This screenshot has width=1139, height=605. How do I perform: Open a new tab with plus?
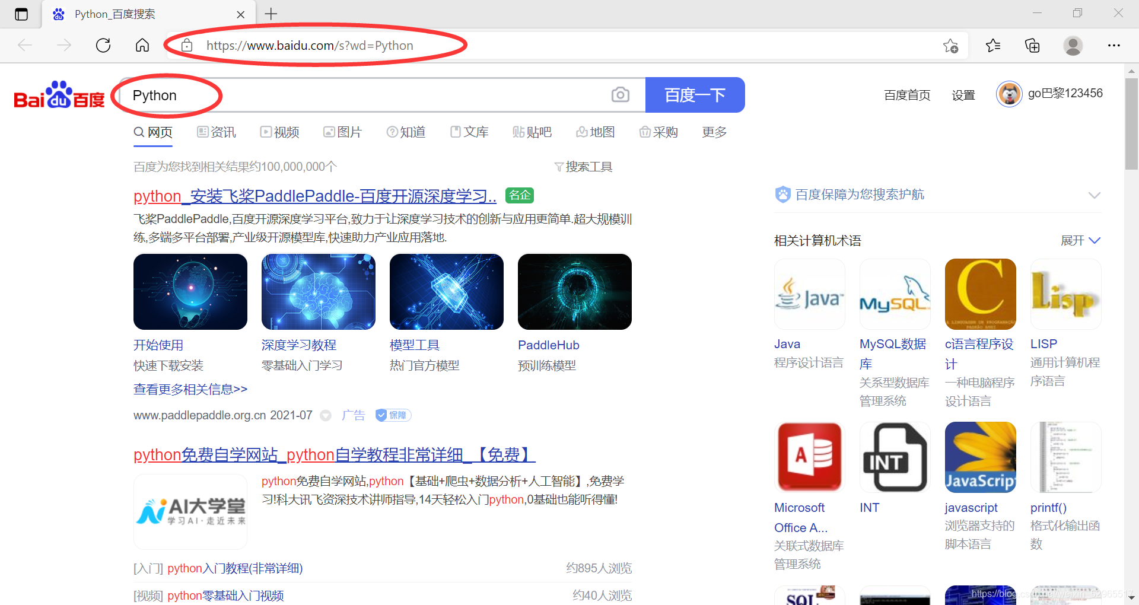[271, 14]
